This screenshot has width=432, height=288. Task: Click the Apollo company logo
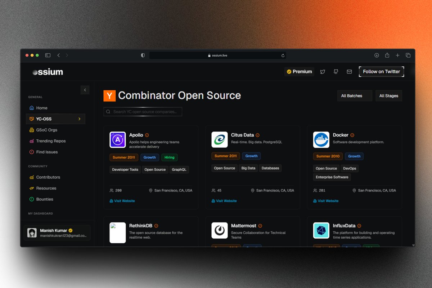pyautogui.click(x=117, y=140)
